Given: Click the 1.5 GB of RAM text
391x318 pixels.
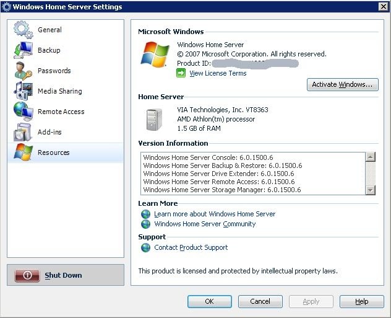Looking at the screenshot, I should point(199,128).
